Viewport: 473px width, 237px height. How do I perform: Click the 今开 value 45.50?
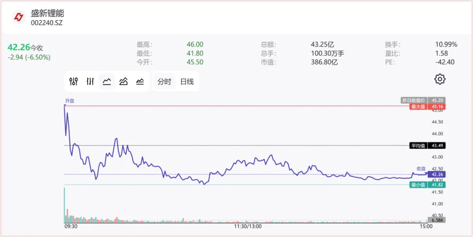pyautogui.click(x=195, y=63)
